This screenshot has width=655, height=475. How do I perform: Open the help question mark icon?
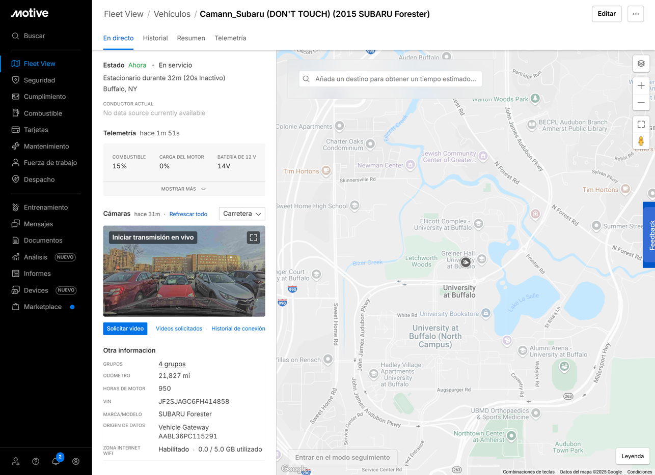point(36,461)
